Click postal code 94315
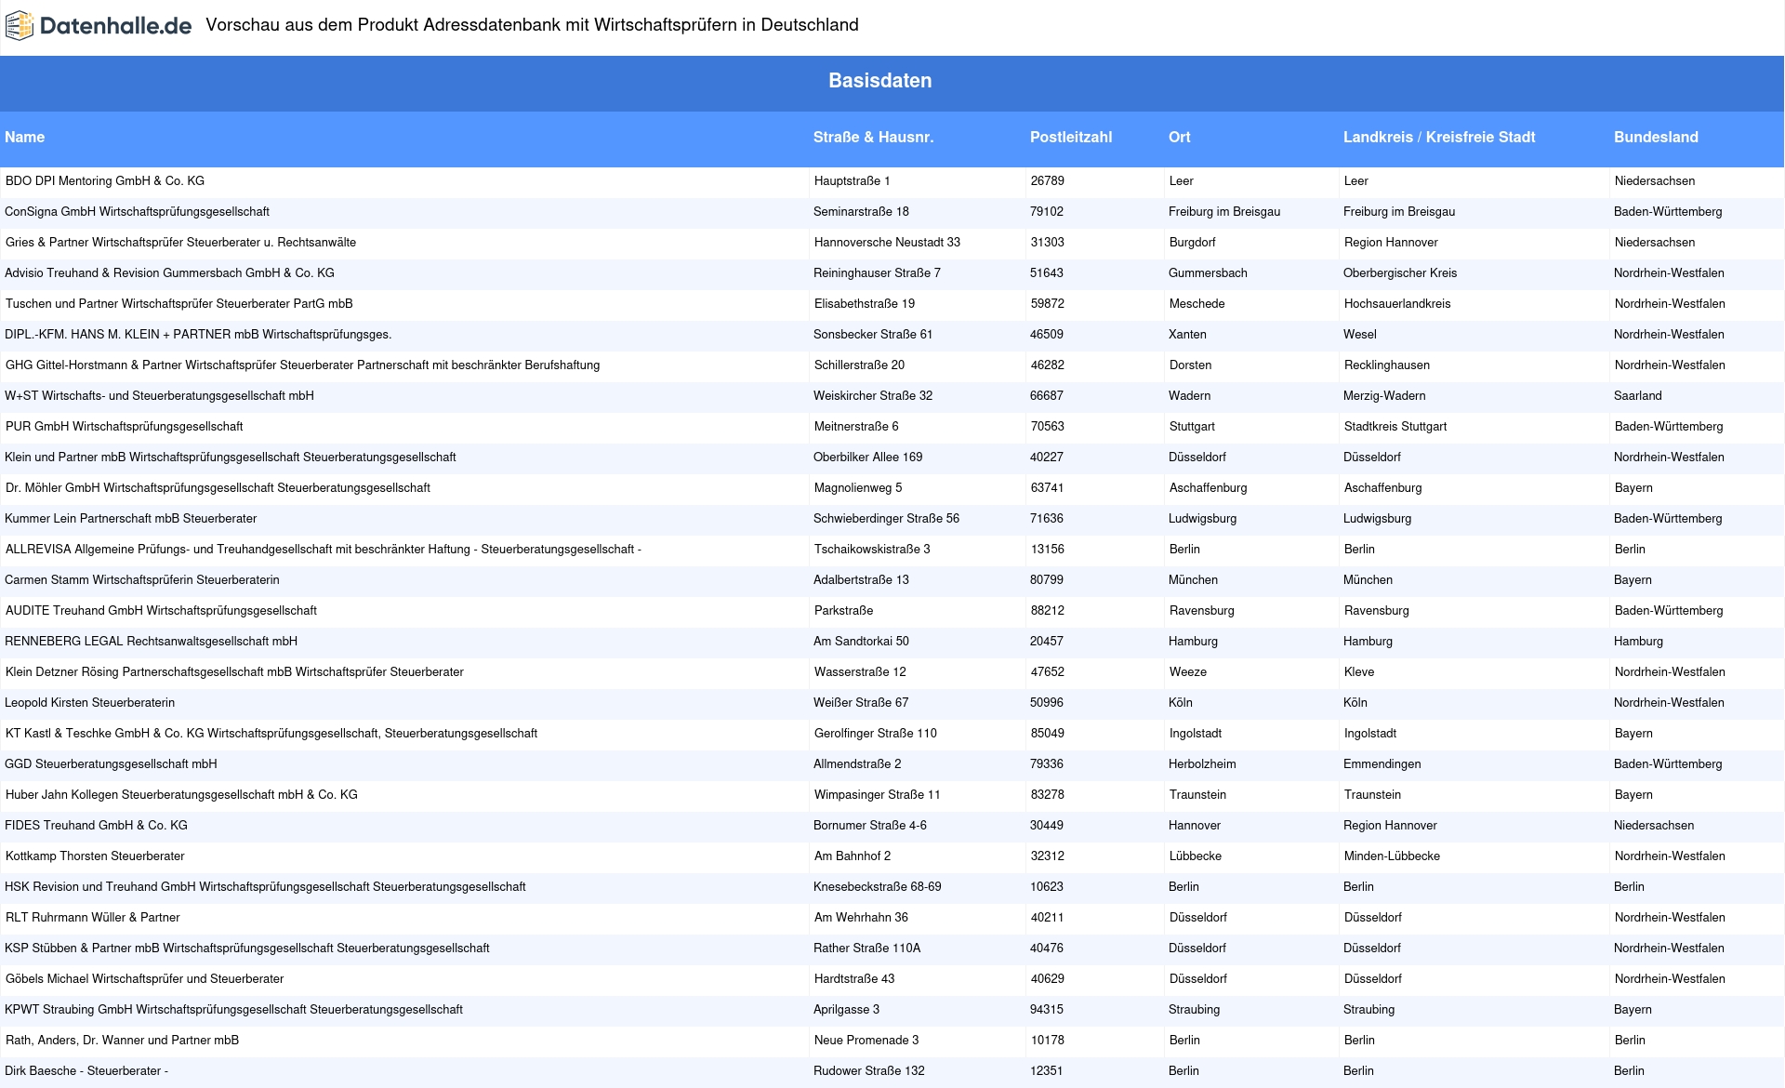This screenshot has width=1785, height=1088. (x=1046, y=1010)
